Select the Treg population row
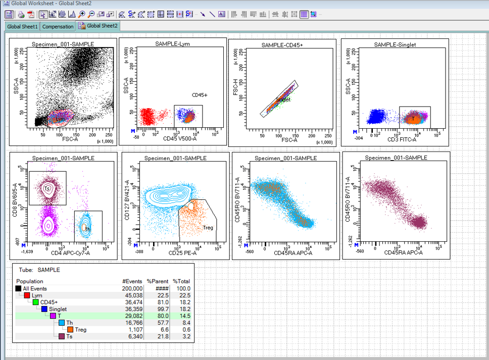The height and width of the screenshot is (360, 489). click(x=81, y=330)
